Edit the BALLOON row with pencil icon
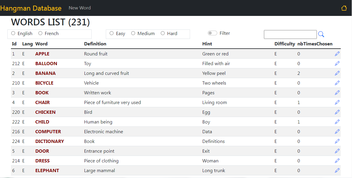Viewport: 352px width, 178px height. (337, 63)
